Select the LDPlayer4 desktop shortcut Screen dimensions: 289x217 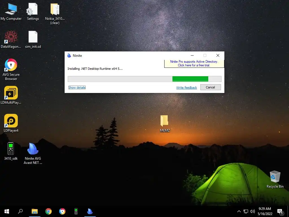[11, 123]
